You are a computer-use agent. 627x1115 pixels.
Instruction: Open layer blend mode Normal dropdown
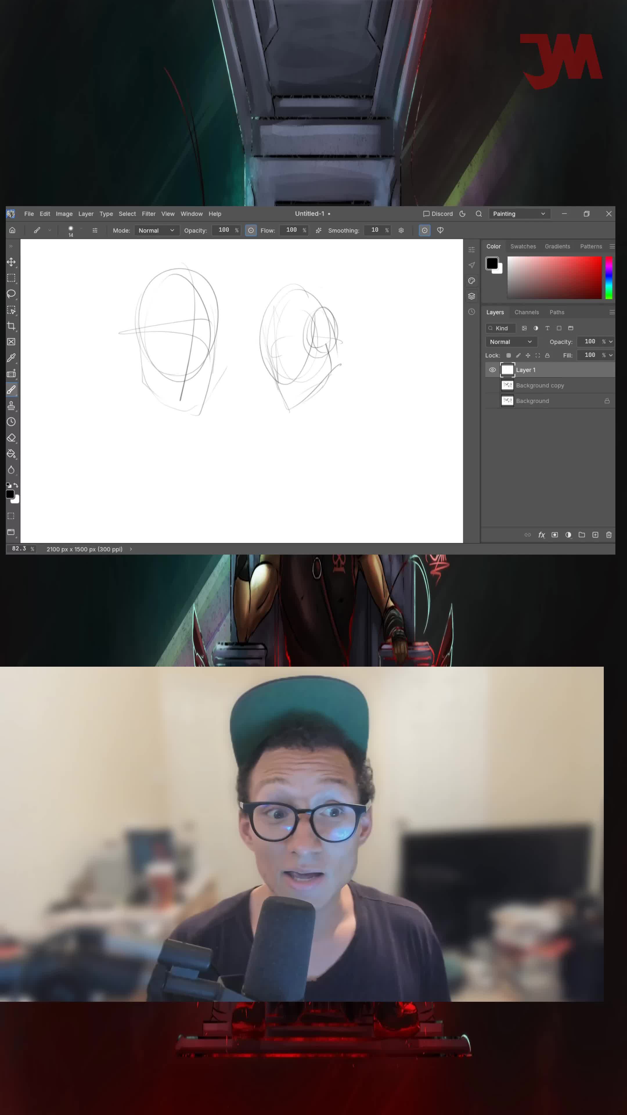point(511,341)
